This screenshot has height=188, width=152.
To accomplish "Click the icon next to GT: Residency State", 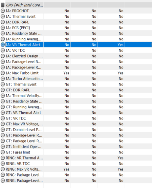I will pos(3,101).
